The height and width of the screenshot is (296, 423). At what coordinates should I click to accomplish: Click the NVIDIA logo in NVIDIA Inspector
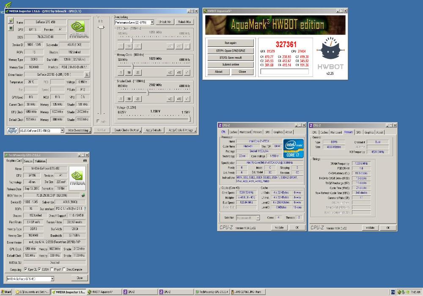79,30
